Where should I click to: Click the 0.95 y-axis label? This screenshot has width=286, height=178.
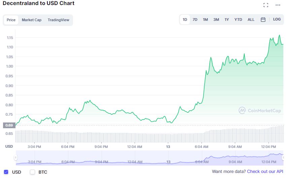9,76
